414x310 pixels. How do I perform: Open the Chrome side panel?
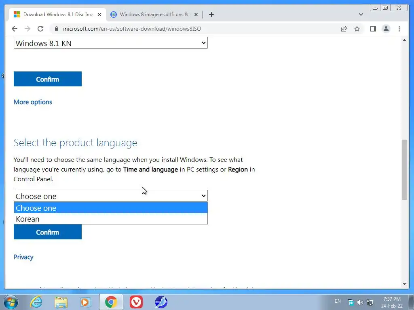coord(373,29)
